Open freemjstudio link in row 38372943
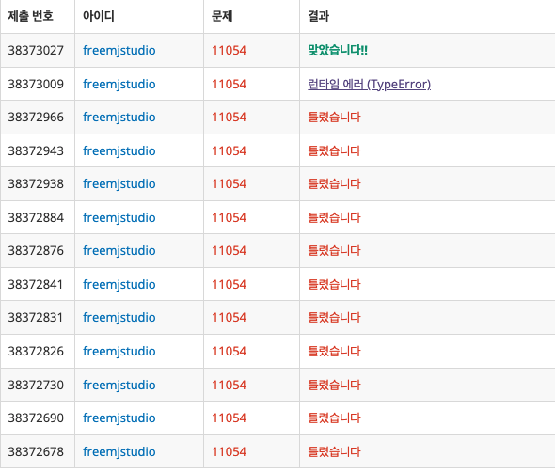Screen dimensions: 555x473 tap(119, 151)
